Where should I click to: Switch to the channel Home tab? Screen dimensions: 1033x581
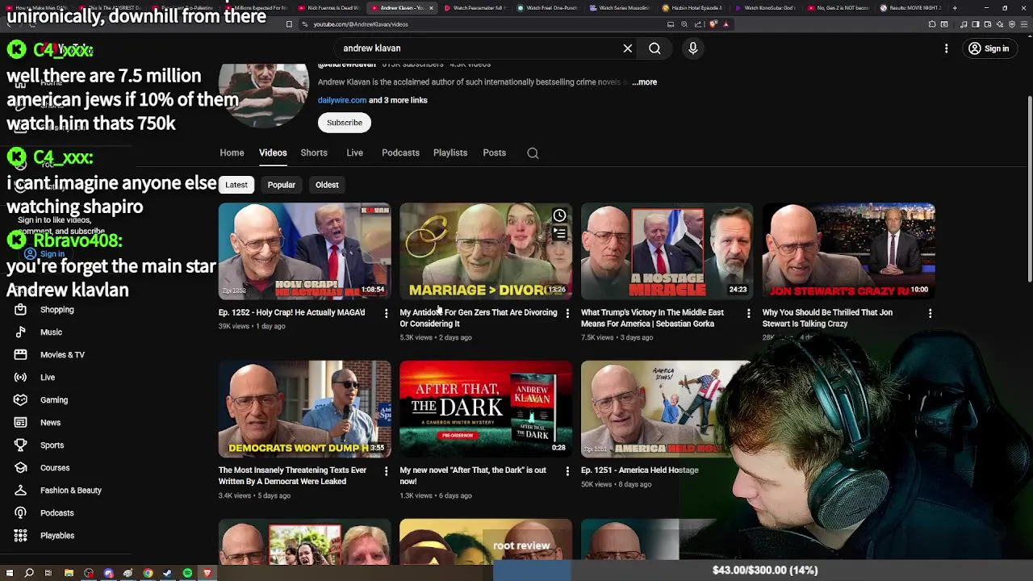[x=232, y=153]
